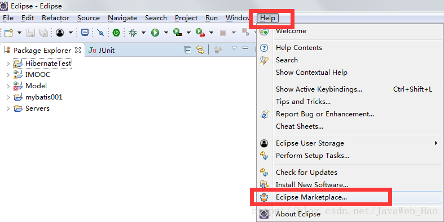Click the Run External Tools toolbox icon
This screenshot has height=222, width=444.
tap(200, 33)
